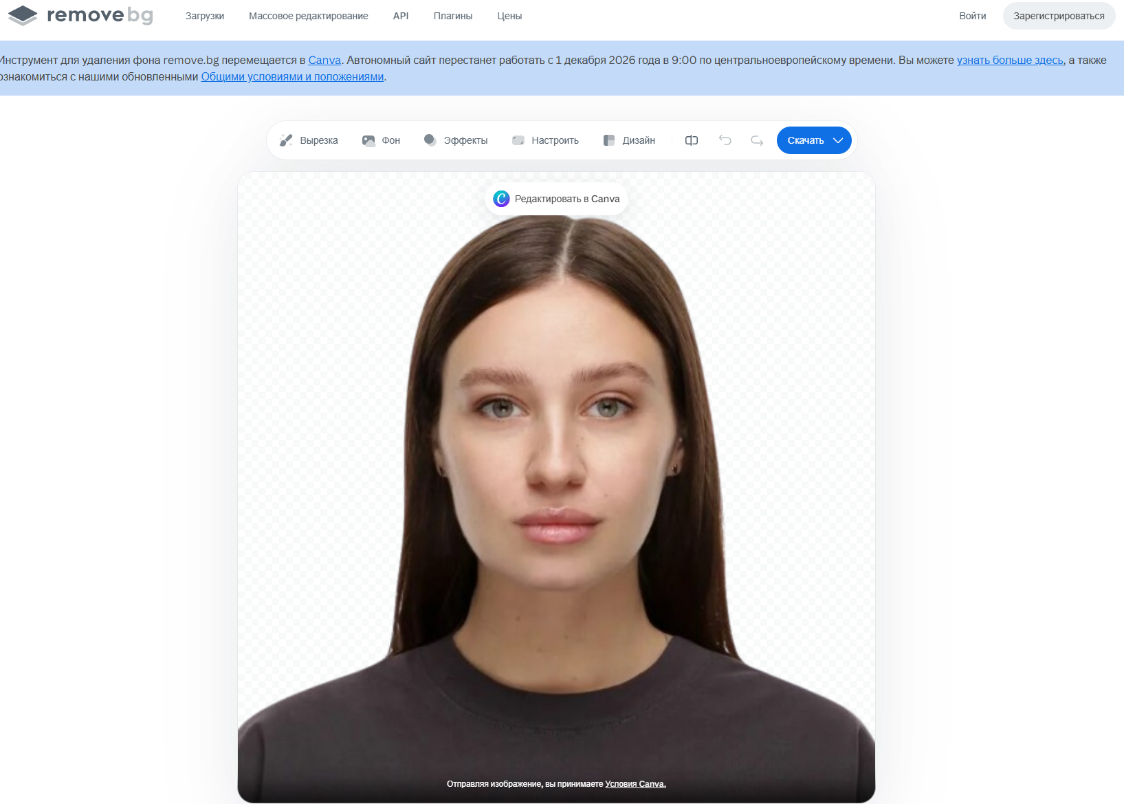This screenshot has width=1124, height=804.
Task: Click the Зарегистрироваться sign-up button
Action: [1059, 16]
